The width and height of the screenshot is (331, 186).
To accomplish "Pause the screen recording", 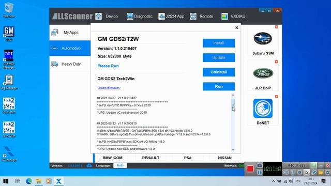I will point(260,172).
